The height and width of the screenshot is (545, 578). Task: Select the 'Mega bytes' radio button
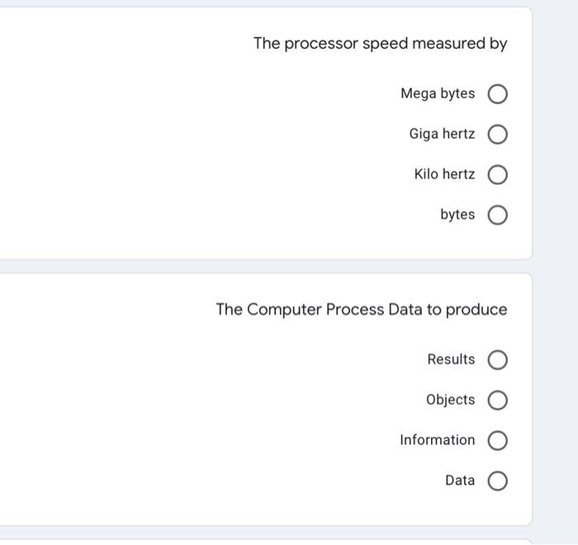497,94
